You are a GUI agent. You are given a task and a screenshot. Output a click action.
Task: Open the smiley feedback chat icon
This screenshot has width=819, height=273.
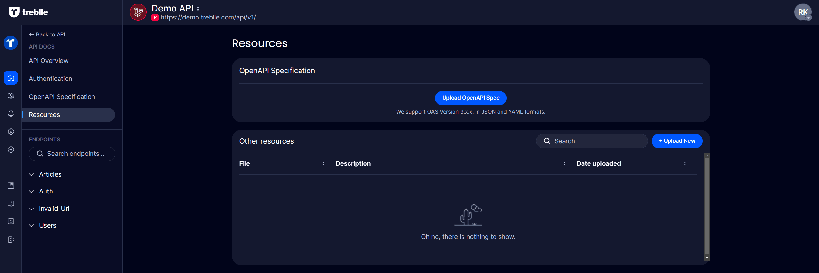(11, 221)
